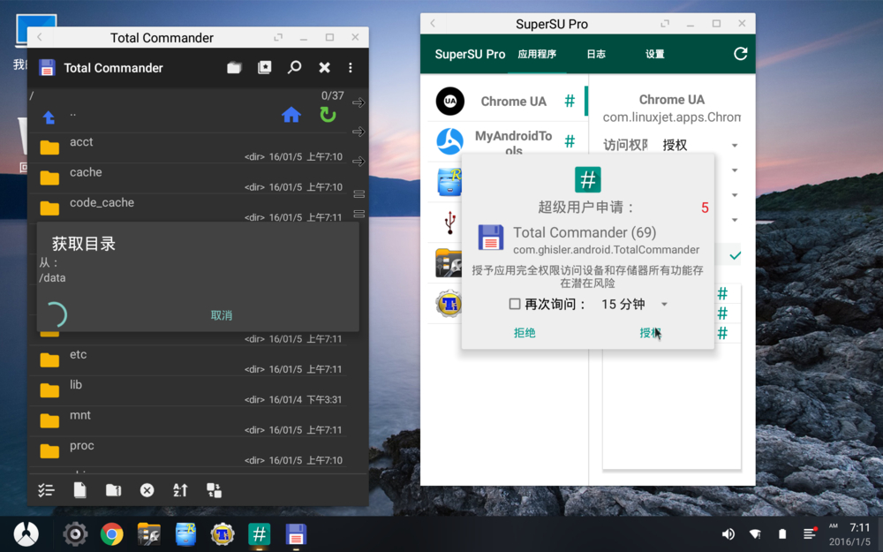Open the etc folder
Image resolution: width=883 pixels, height=552 pixels.
(187, 360)
